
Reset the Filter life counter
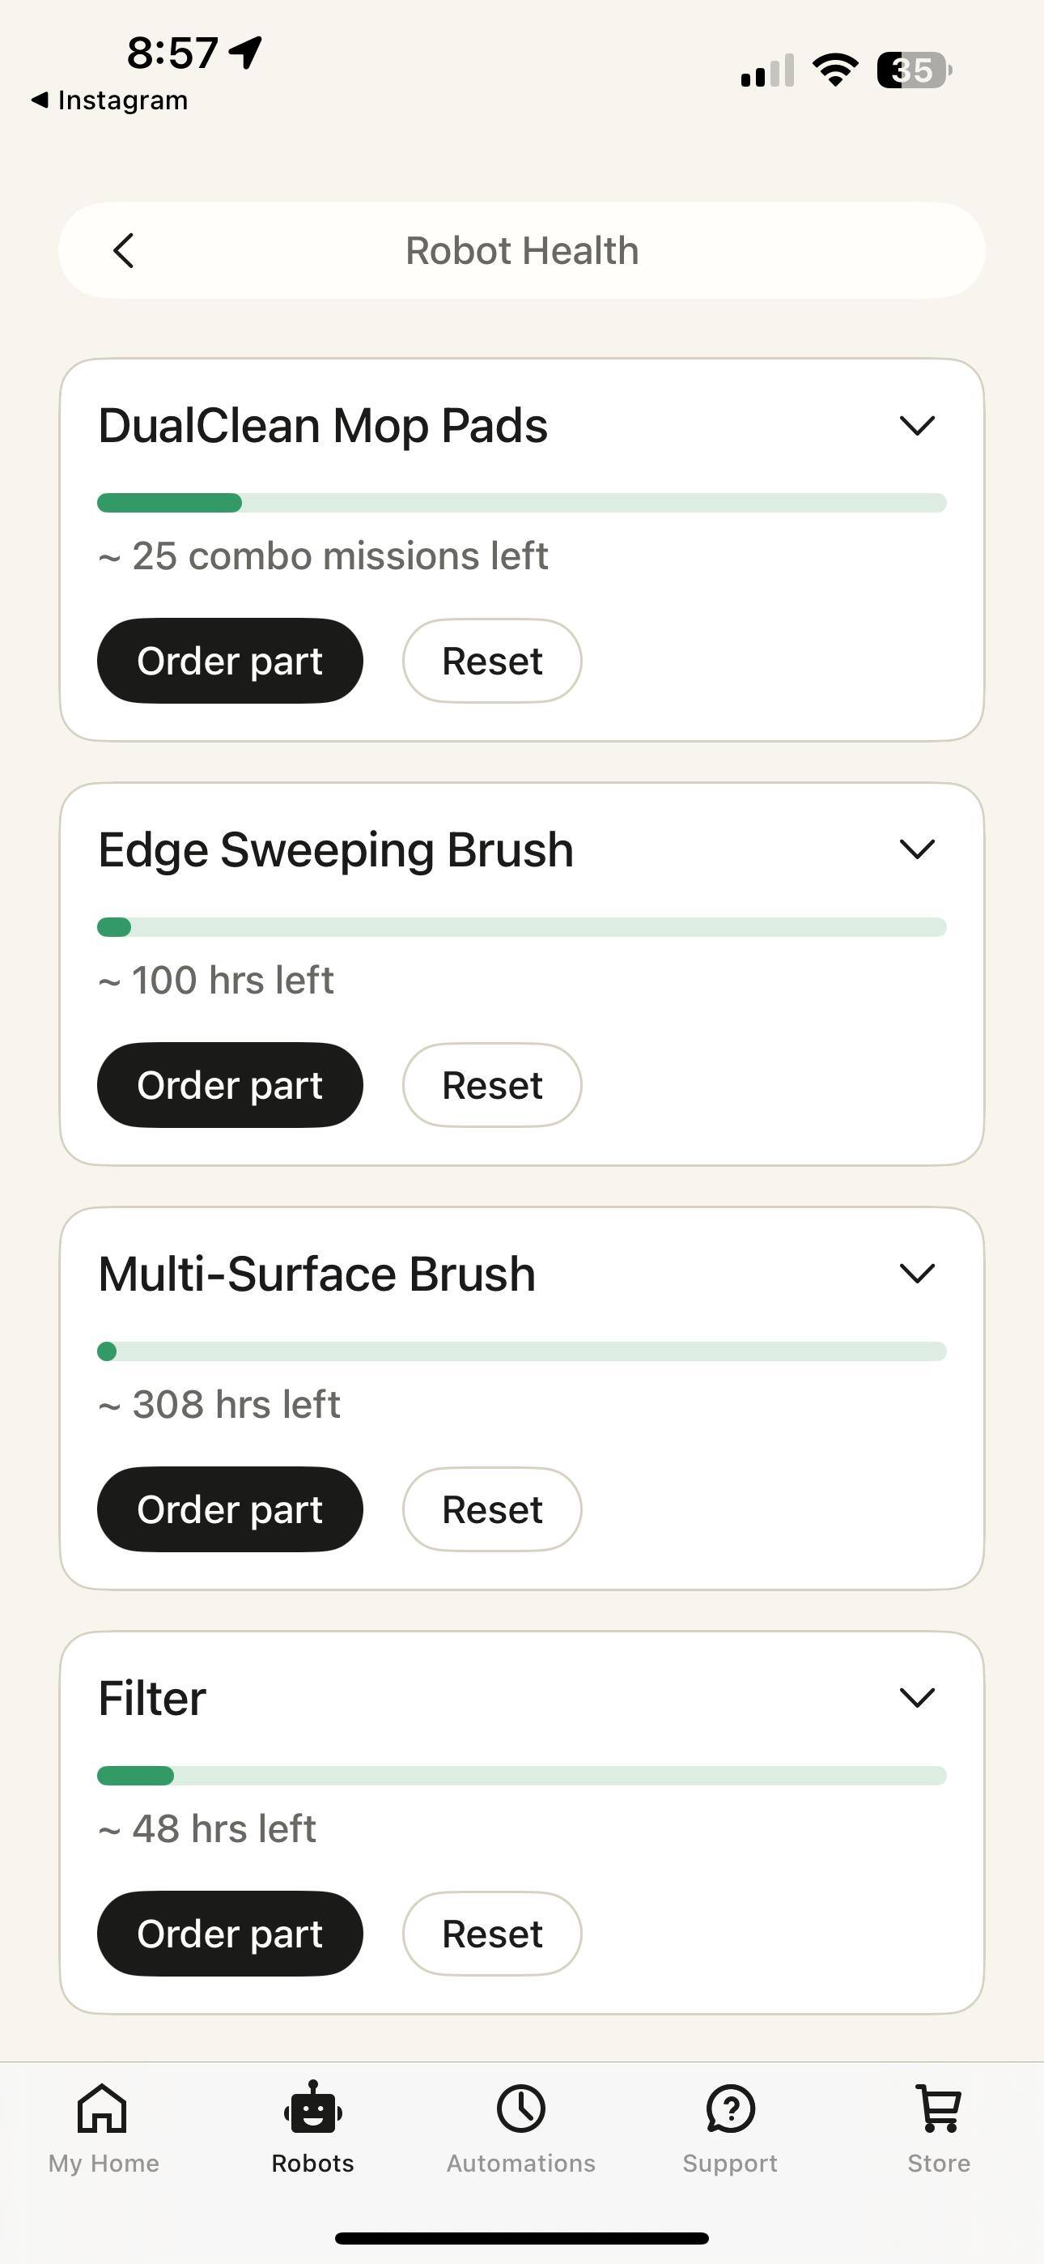492,1934
